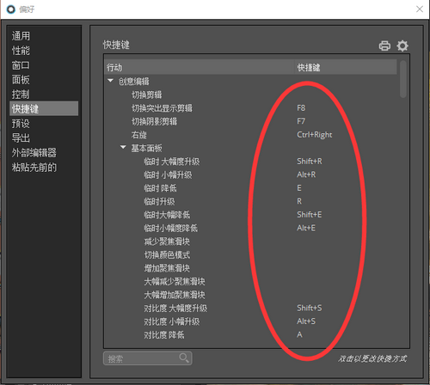Click the shortcuts list vertical scrollbar
This screenshot has width=430, height=385.
click(403, 79)
